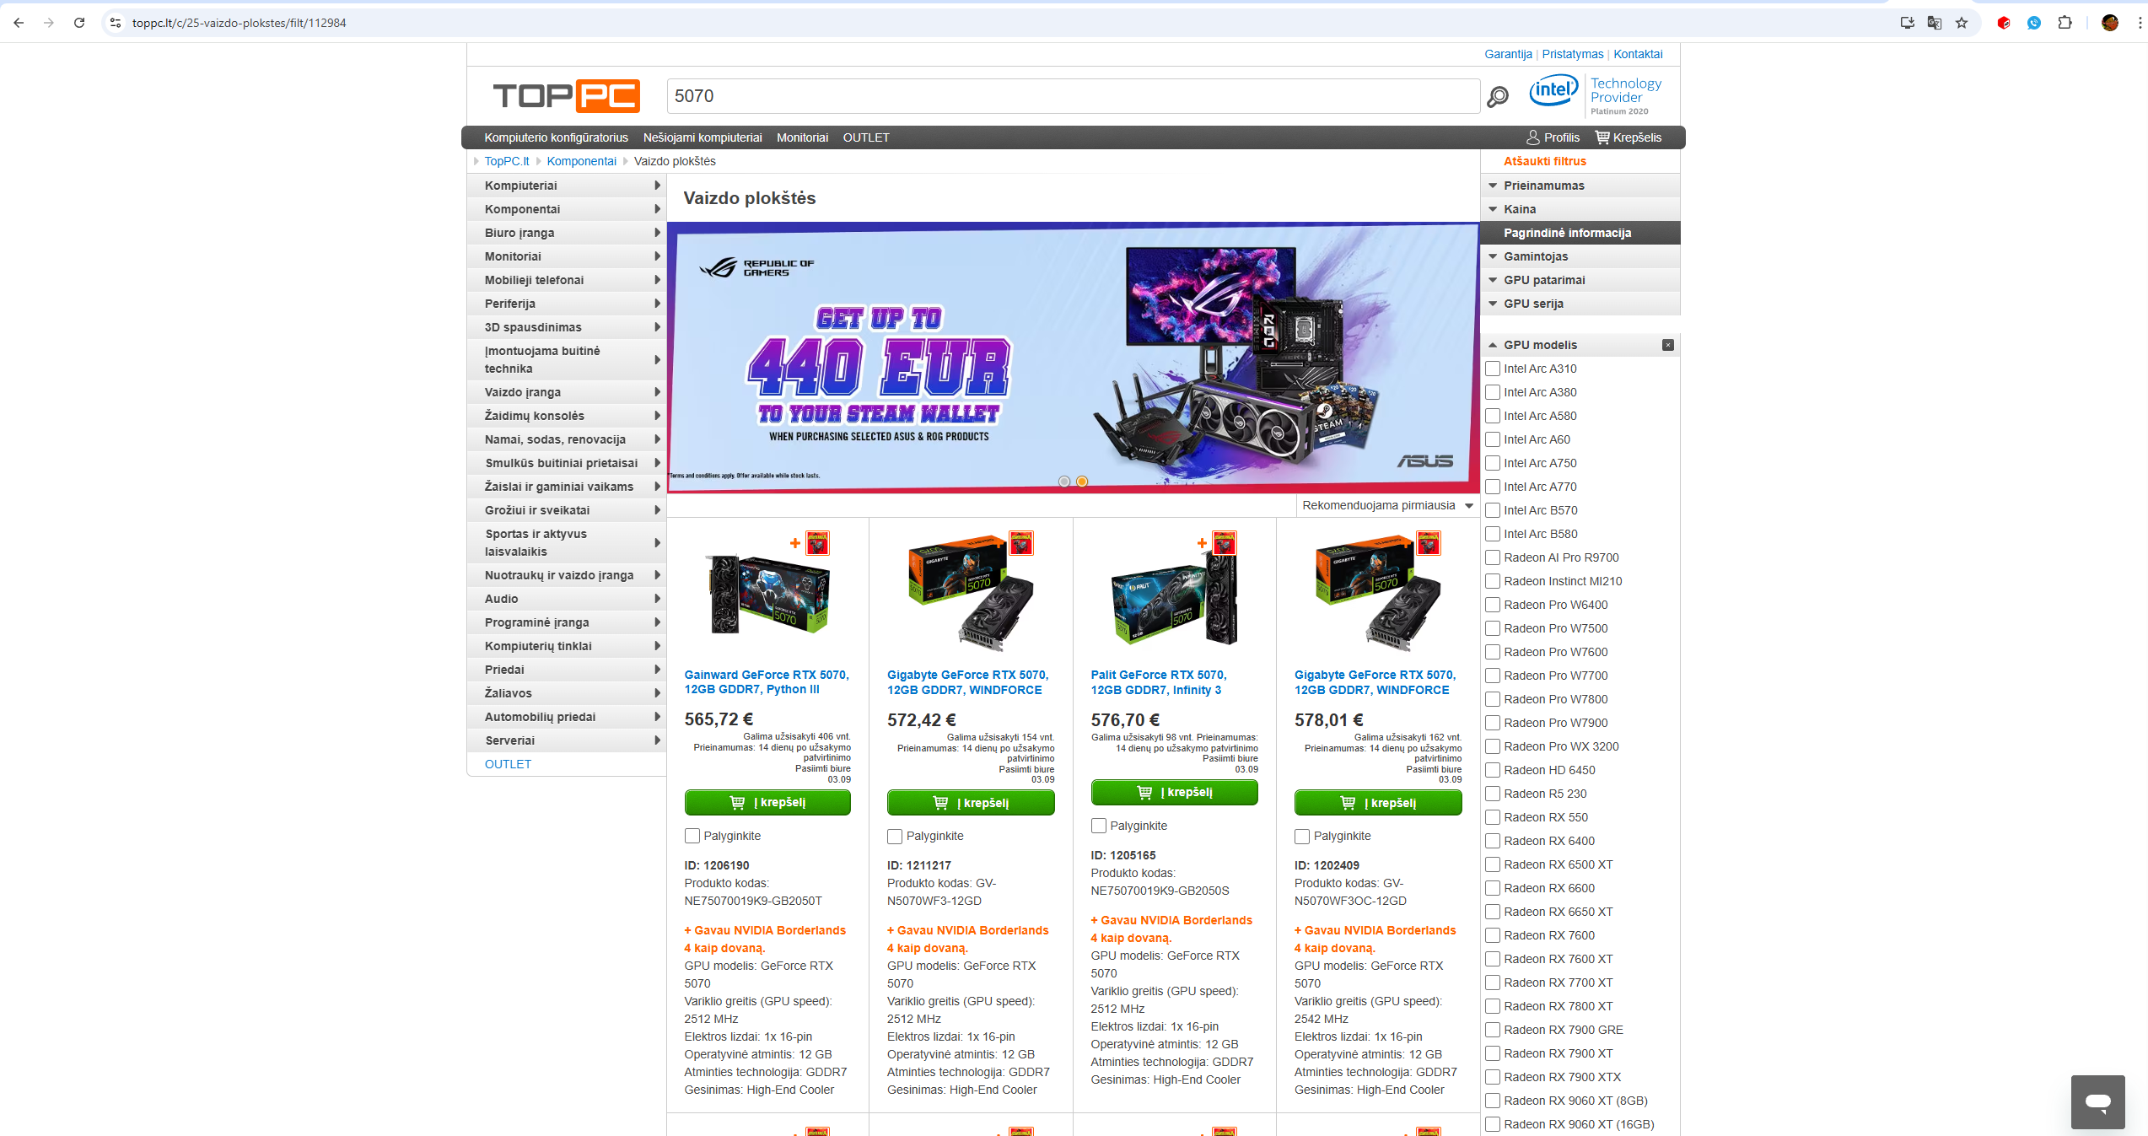Open the browser extensions puzzle icon
The width and height of the screenshot is (2148, 1136).
2065,23
